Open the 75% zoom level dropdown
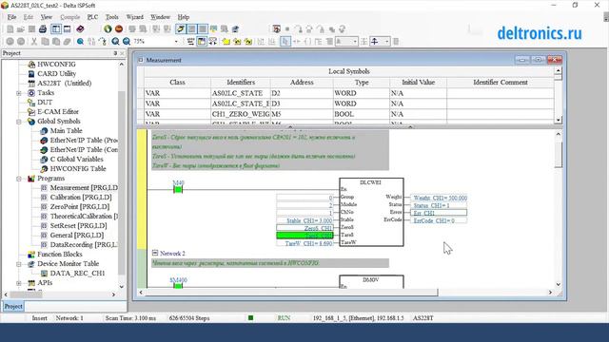The width and height of the screenshot is (609, 342). (176, 42)
